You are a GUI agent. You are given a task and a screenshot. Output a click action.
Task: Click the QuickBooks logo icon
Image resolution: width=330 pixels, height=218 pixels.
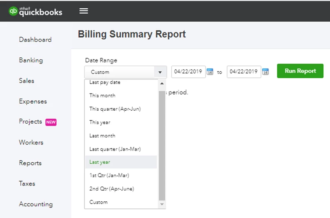coord(13,11)
